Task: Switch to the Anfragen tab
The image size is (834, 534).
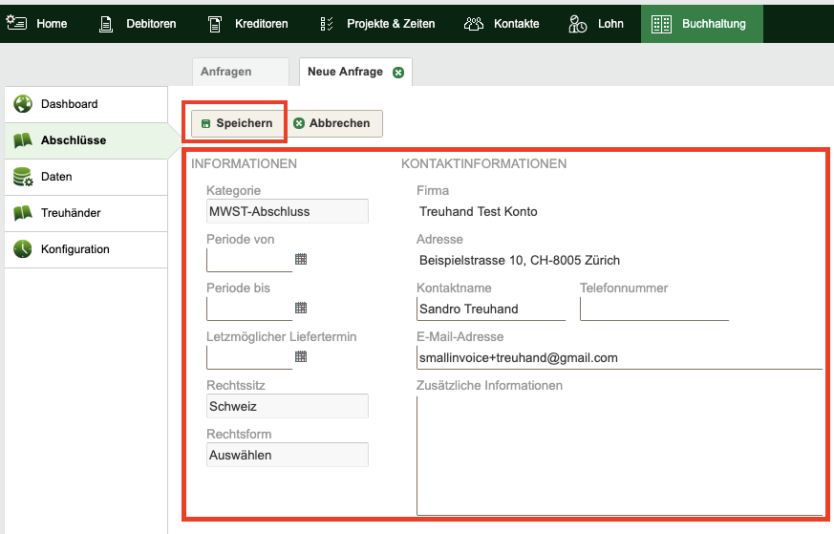Action: pos(241,72)
